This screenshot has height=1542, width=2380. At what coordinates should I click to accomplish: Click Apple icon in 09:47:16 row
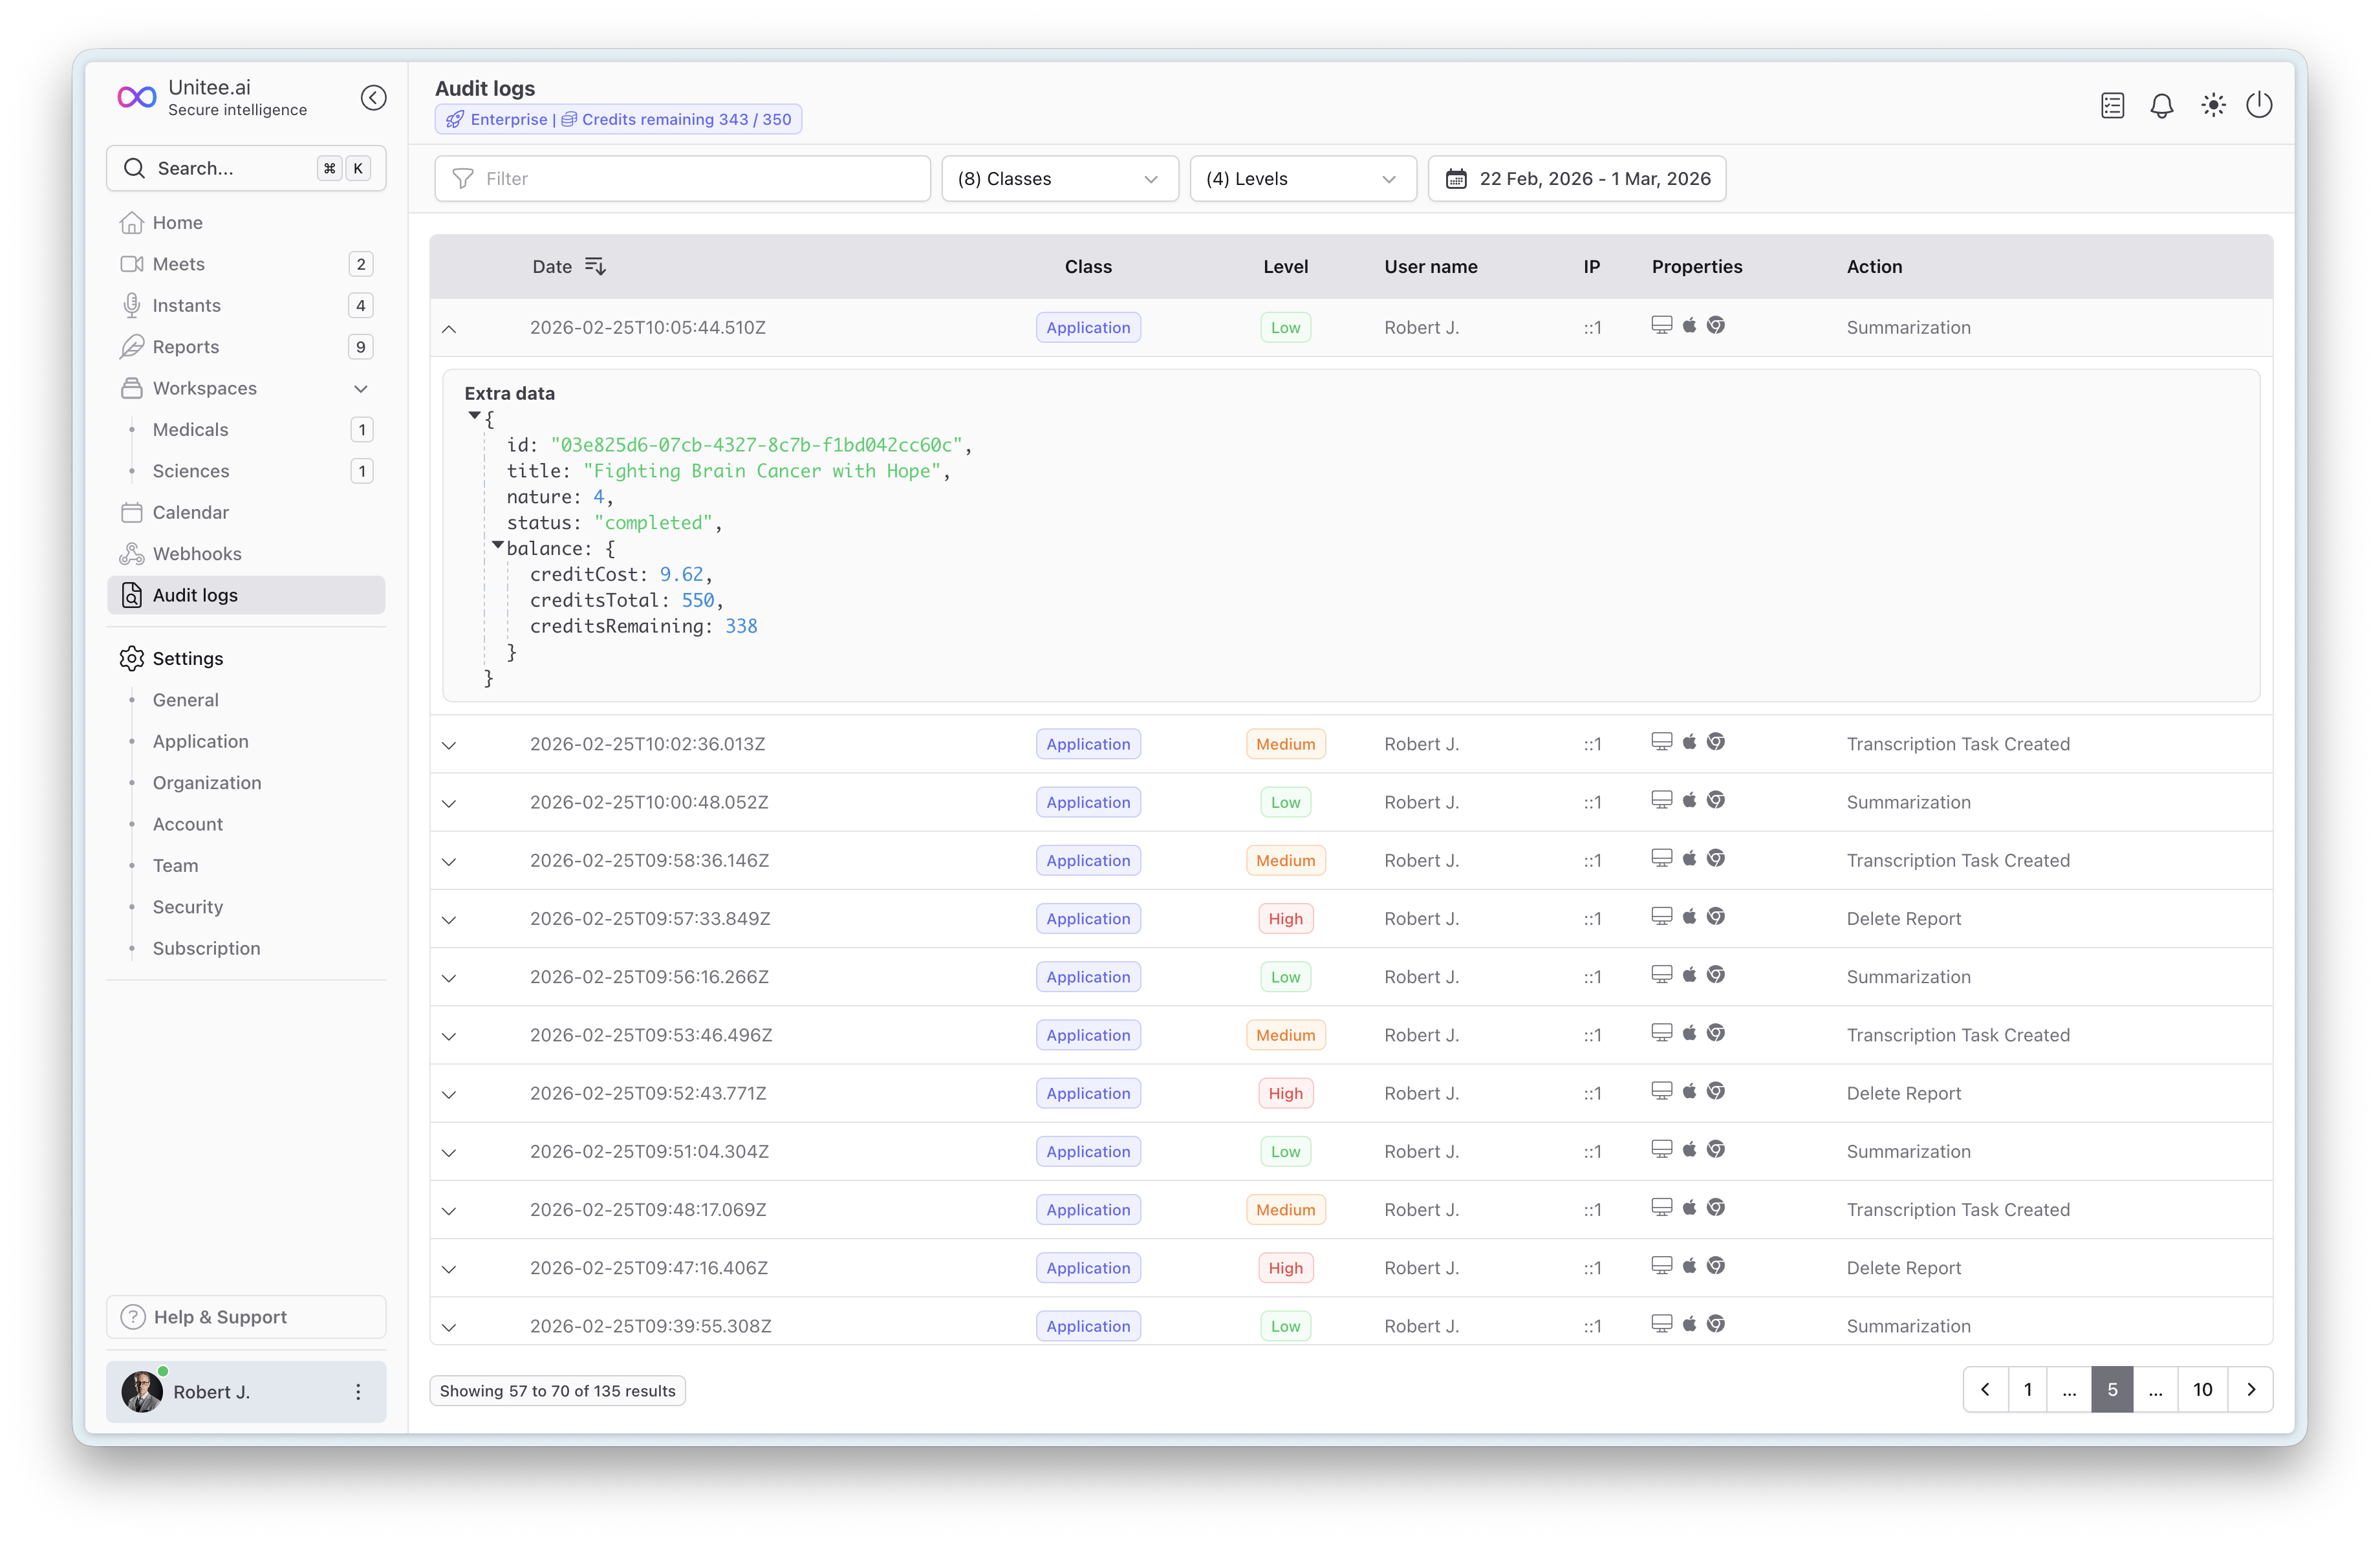pos(1689,1265)
